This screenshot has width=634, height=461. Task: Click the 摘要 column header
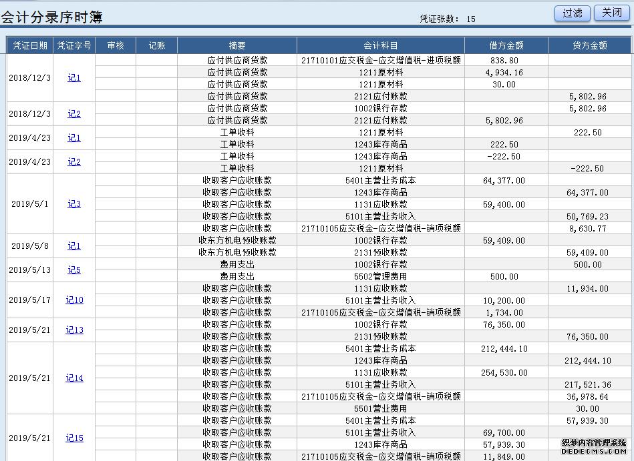[x=237, y=45]
